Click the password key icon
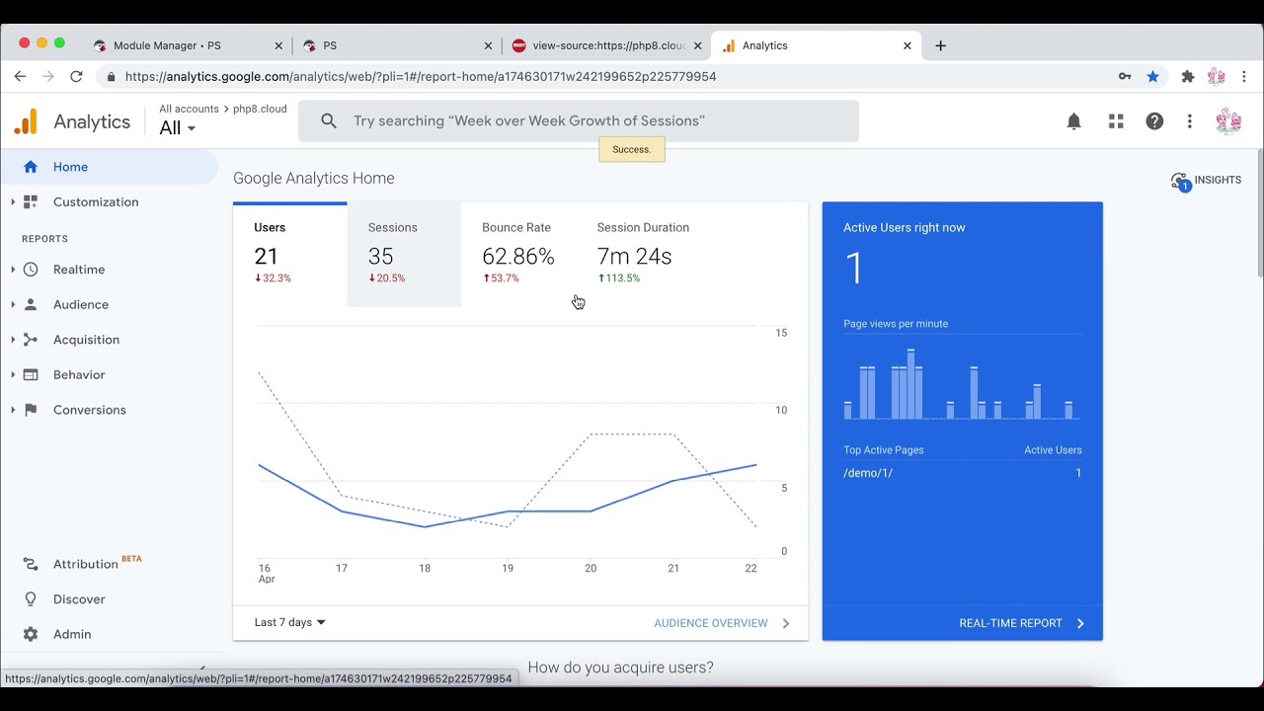Screen dimensions: 1264x711 coord(1125,76)
